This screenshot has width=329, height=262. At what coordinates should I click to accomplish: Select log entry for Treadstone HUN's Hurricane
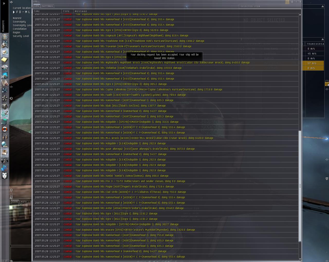[166, 41]
